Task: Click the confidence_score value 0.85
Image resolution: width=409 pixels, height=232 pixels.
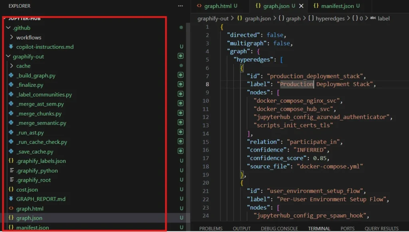Action: (x=319, y=158)
